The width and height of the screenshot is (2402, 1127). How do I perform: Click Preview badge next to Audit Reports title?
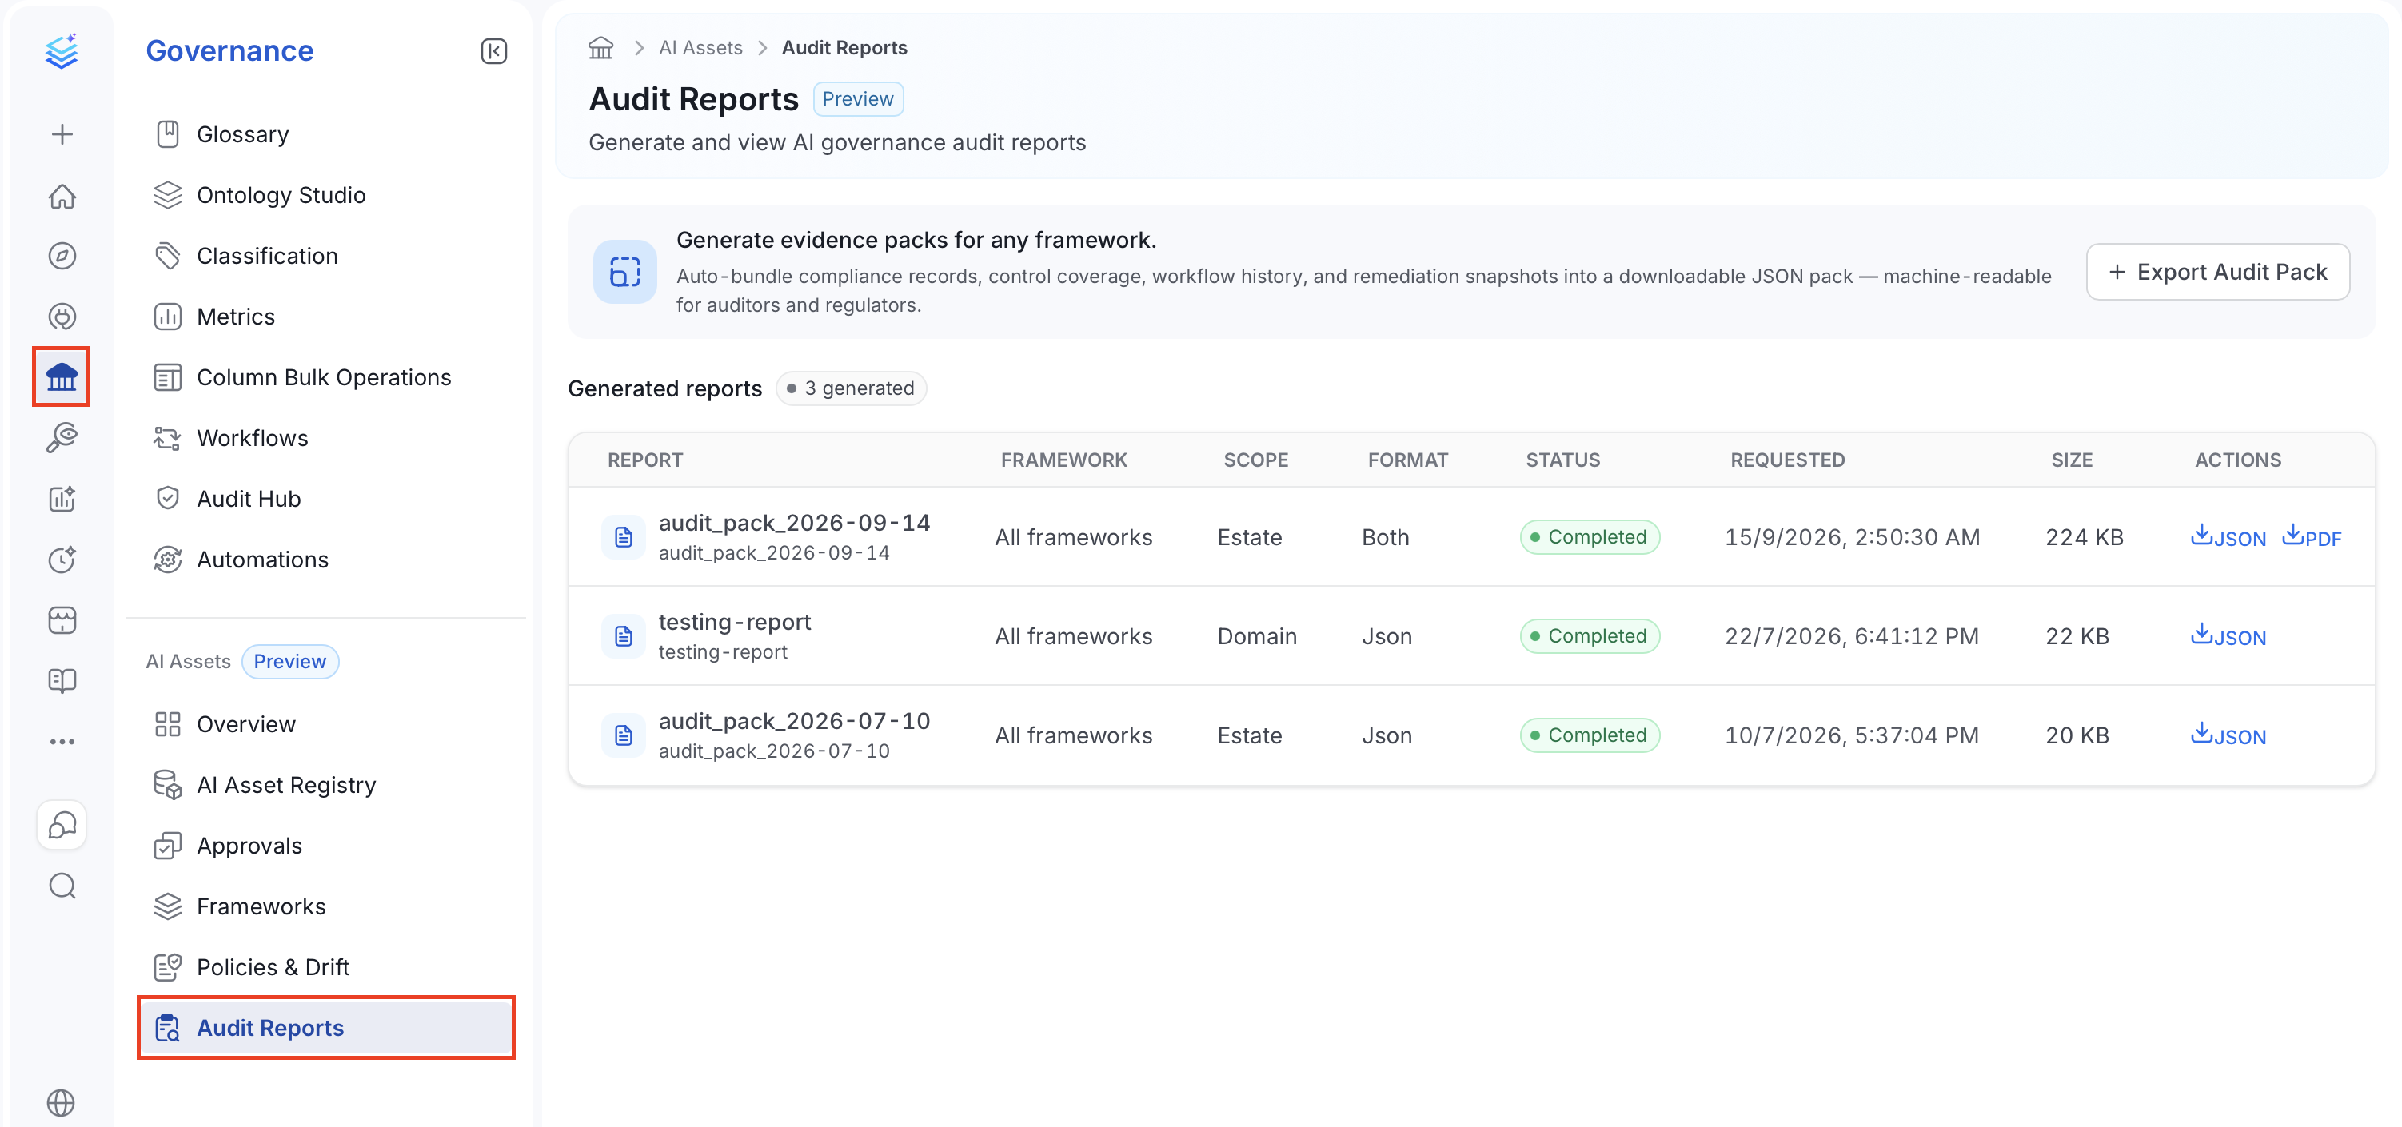tap(858, 99)
